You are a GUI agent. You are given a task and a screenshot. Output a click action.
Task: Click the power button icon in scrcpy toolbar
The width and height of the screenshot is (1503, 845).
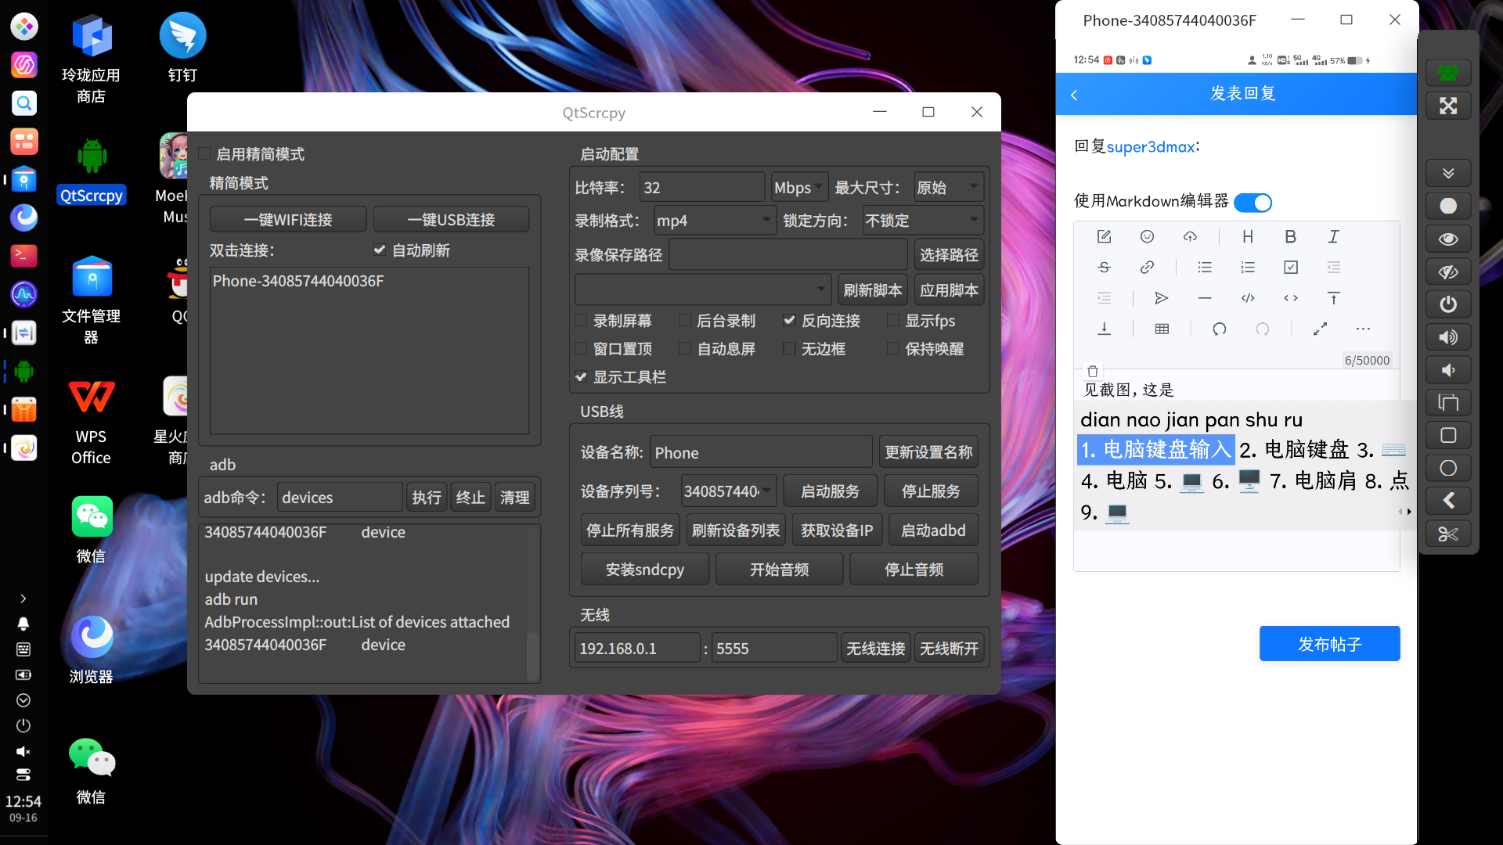(1448, 304)
